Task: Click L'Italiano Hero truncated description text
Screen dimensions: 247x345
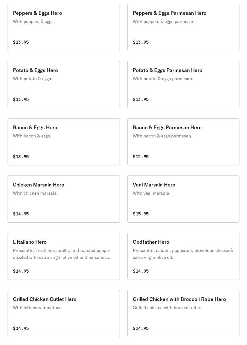Action: (62, 254)
